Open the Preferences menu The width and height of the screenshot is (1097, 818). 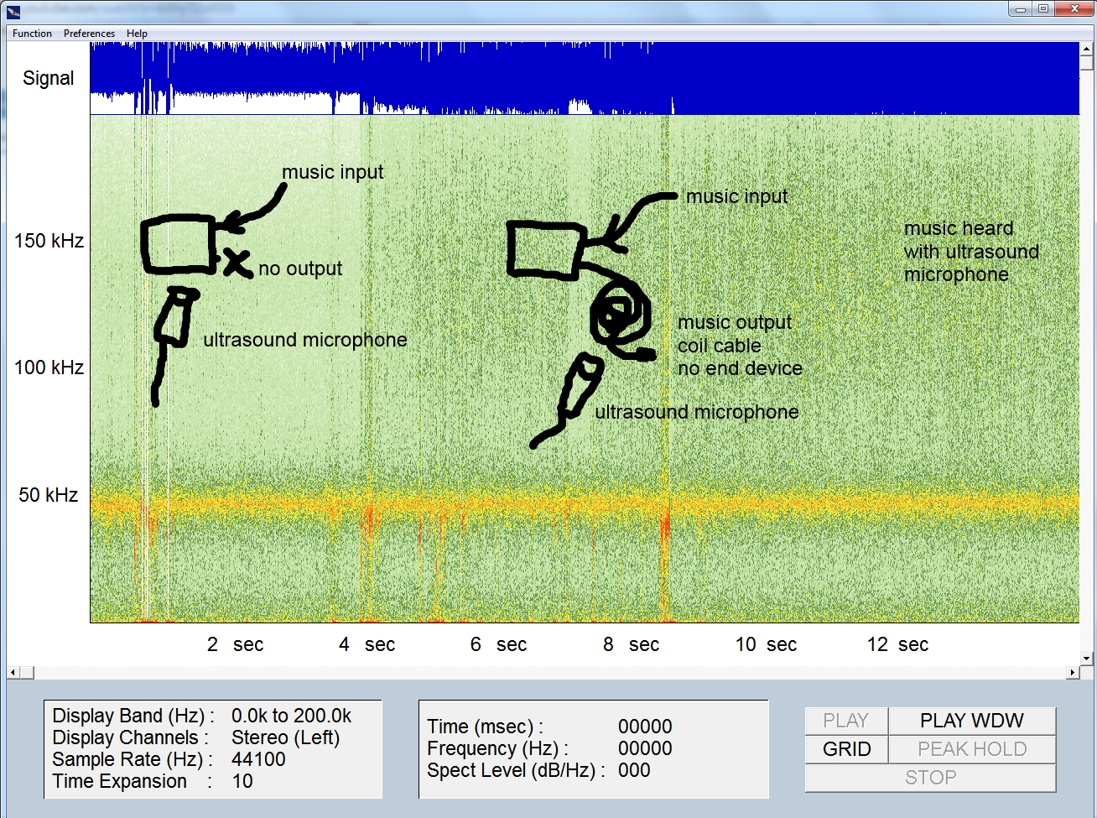[x=89, y=34]
